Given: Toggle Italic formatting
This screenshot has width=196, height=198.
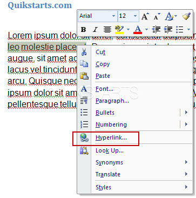Looking at the screenshot, I should tap(95, 29).
